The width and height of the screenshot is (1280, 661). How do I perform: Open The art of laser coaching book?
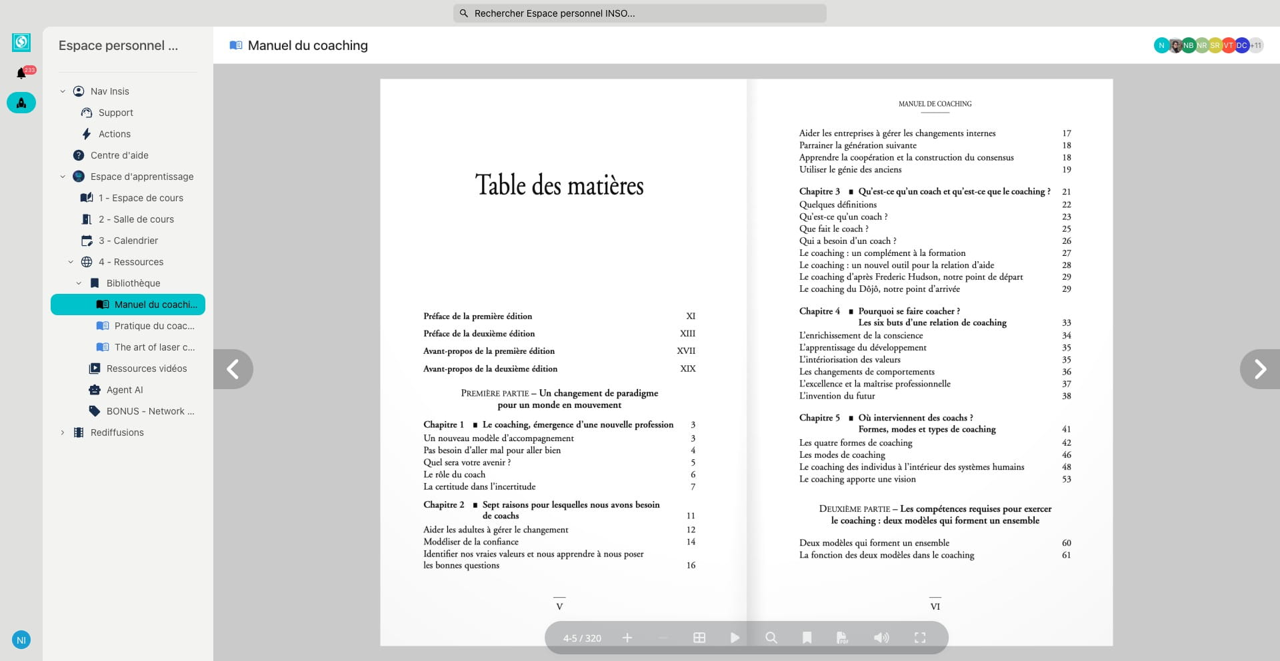tap(155, 347)
